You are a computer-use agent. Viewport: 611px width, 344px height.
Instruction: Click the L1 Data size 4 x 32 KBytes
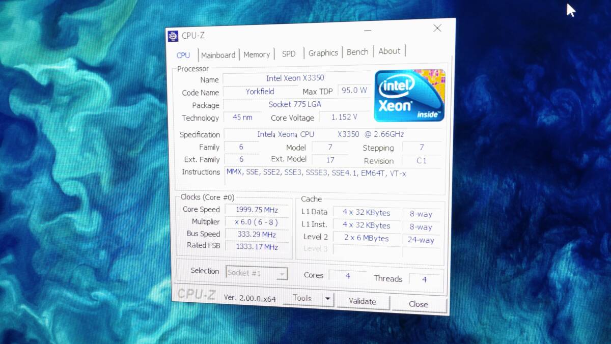coord(367,213)
